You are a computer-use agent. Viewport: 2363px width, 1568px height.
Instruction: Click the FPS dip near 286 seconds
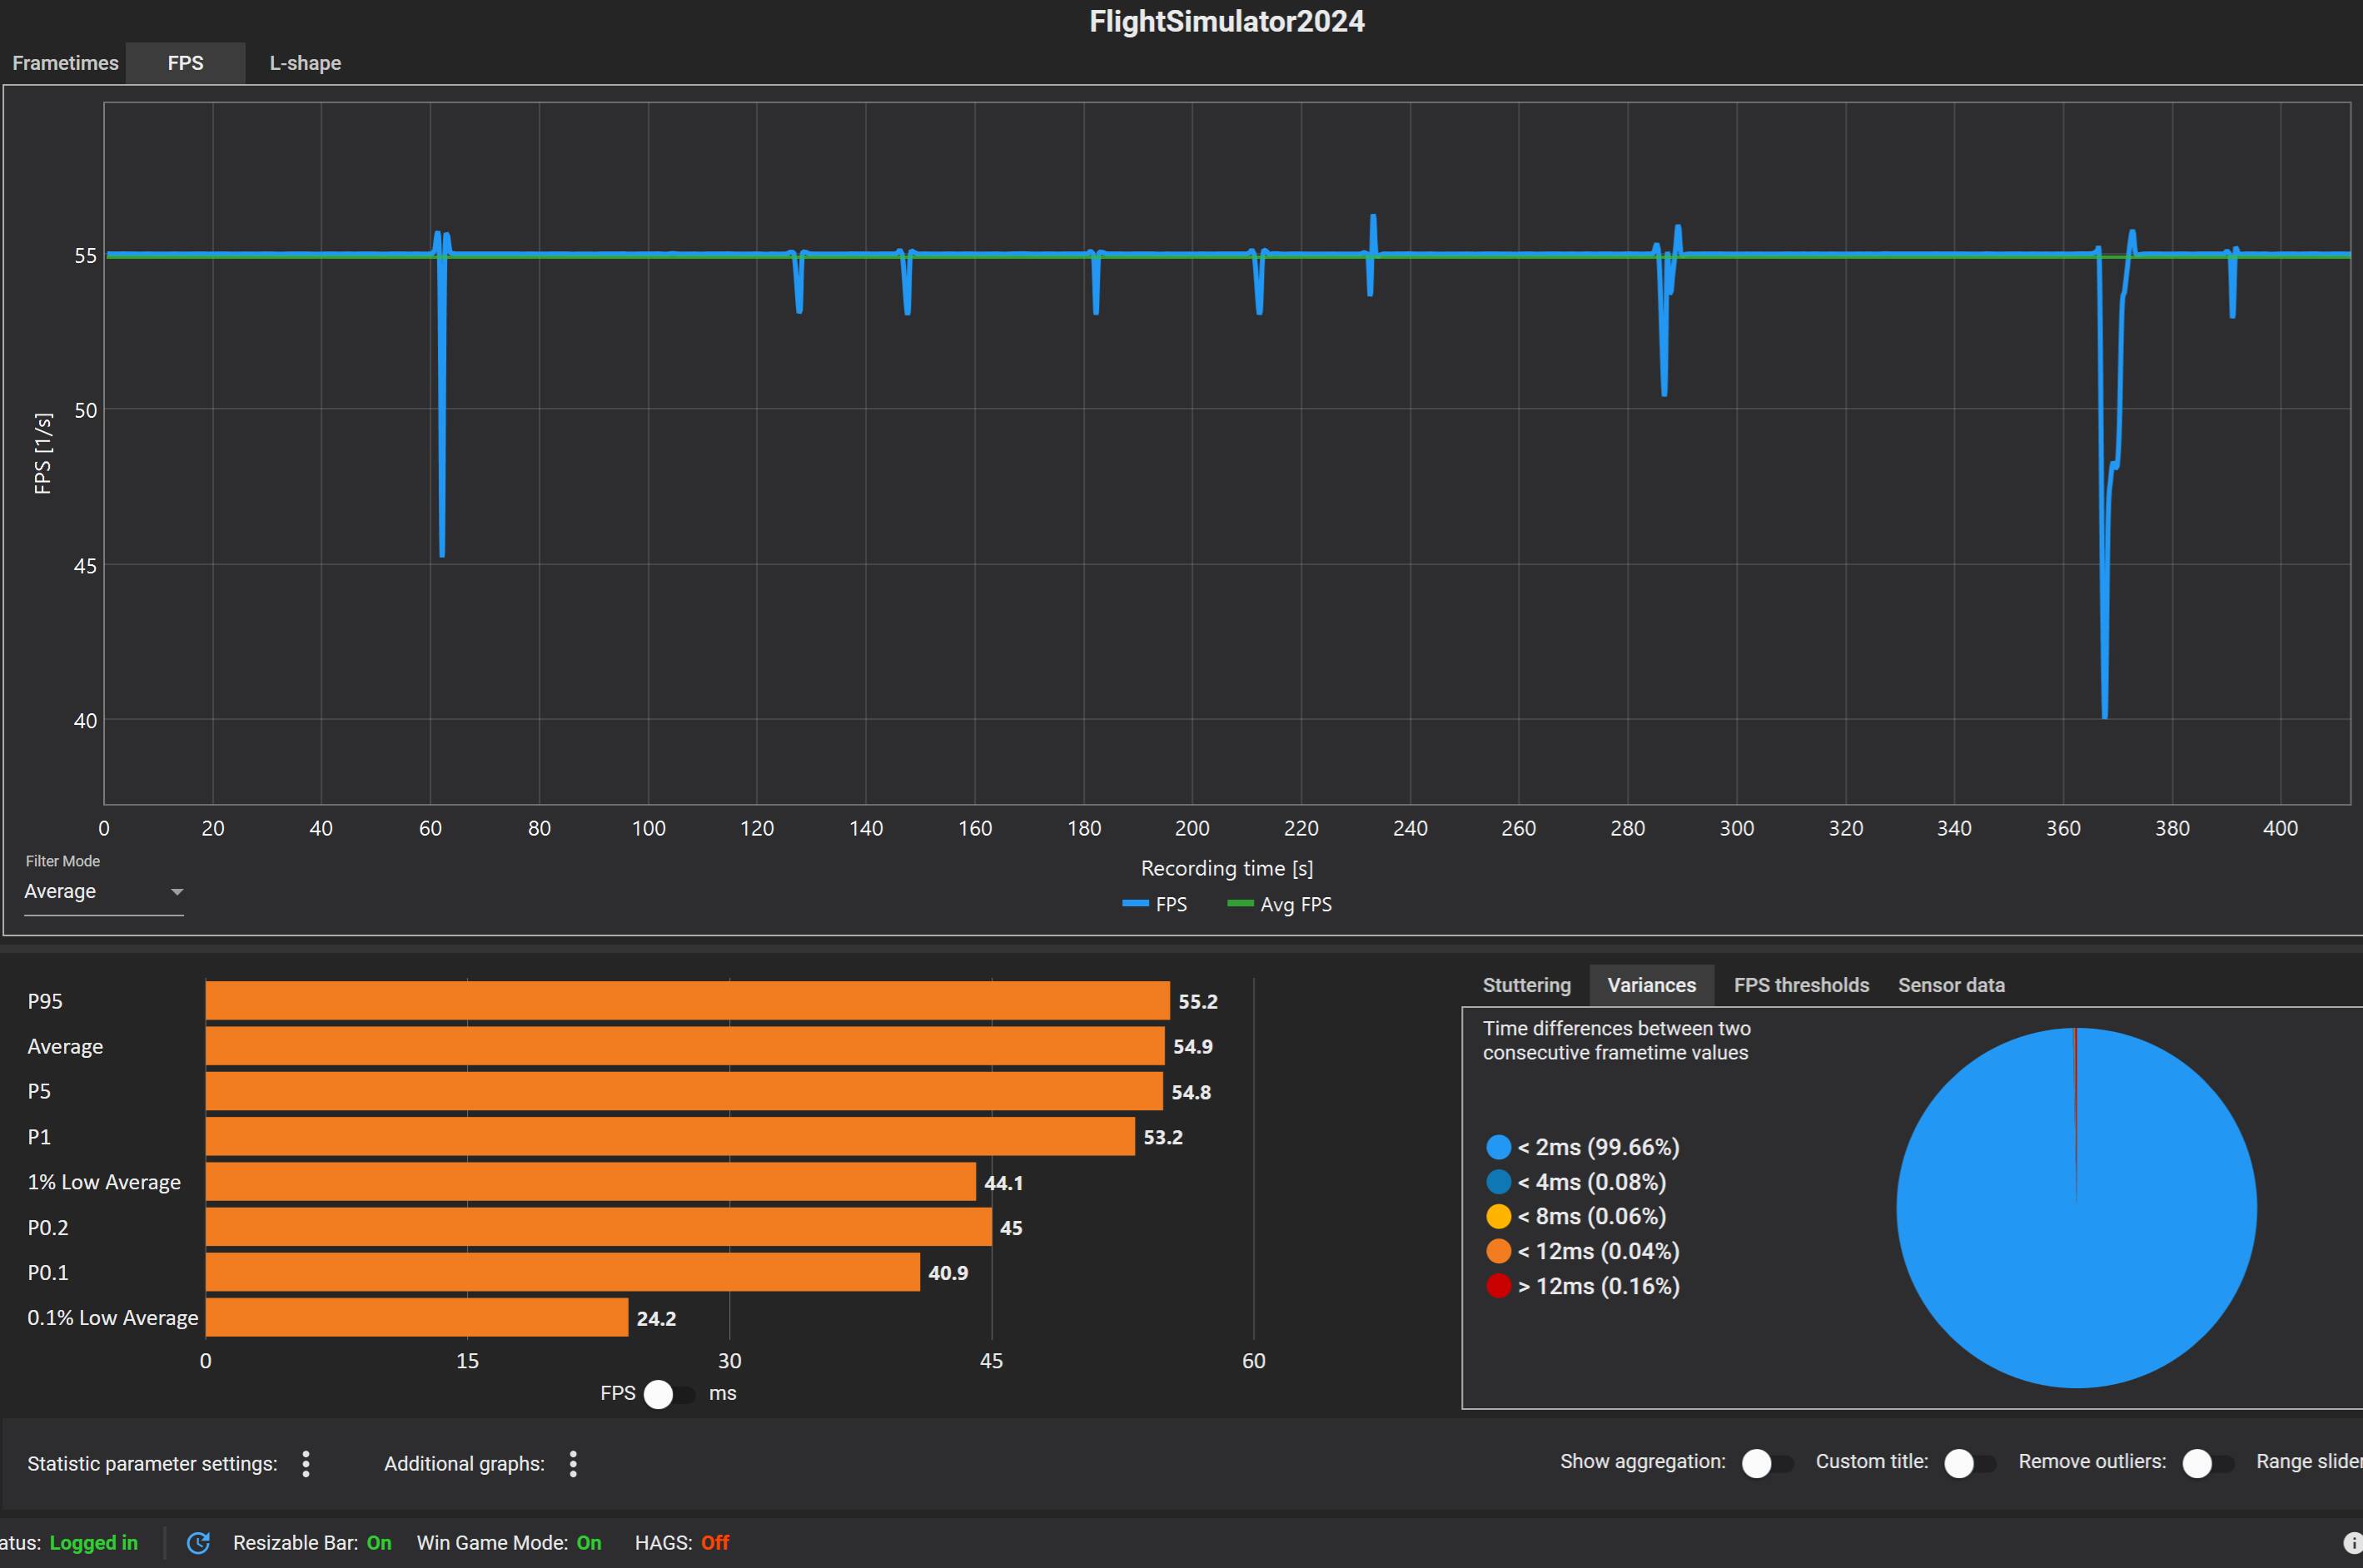[1664, 391]
